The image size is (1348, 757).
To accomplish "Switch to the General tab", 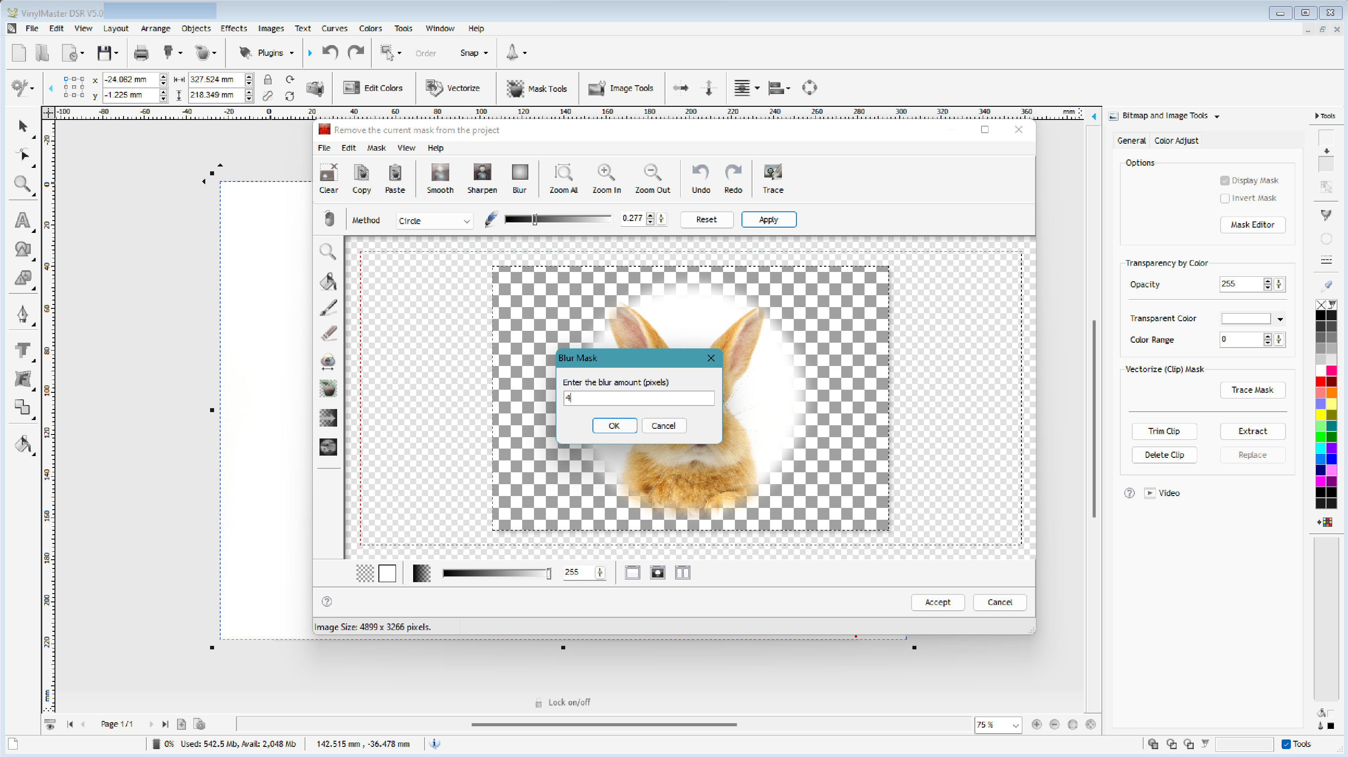I will [x=1131, y=141].
